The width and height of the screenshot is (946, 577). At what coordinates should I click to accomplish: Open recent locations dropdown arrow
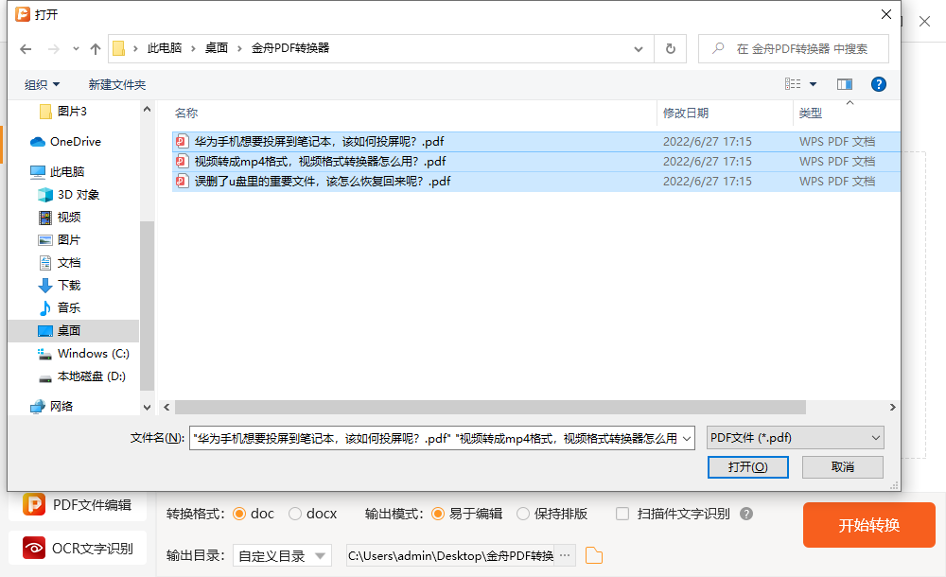pyautogui.click(x=76, y=49)
